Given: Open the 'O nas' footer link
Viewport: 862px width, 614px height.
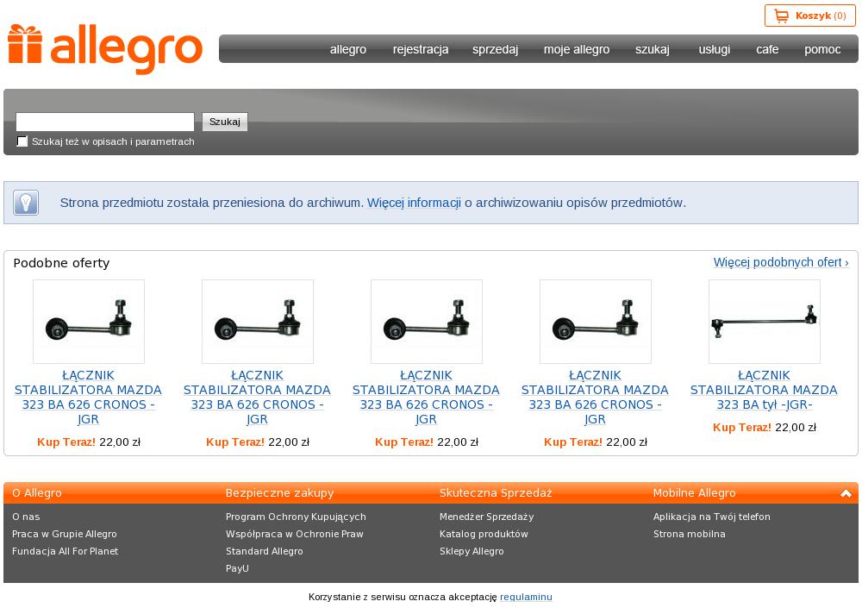Looking at the screenshot, I should click(x=26, y=517).
